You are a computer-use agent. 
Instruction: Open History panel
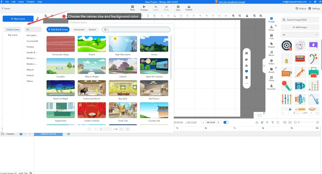pos(301,8)
